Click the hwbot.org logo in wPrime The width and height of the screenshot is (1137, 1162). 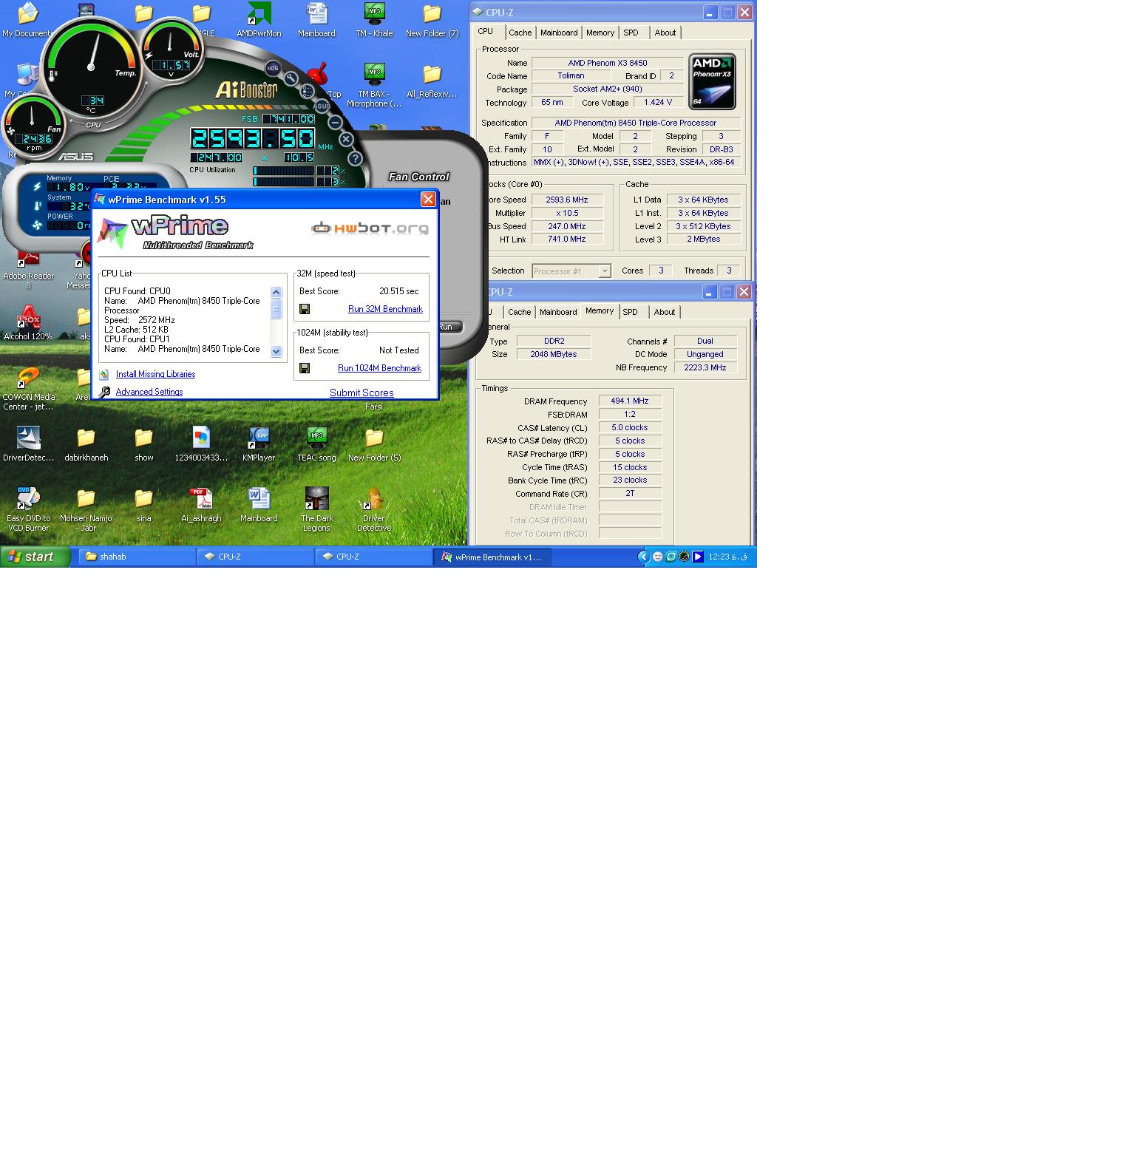point(370,228)
